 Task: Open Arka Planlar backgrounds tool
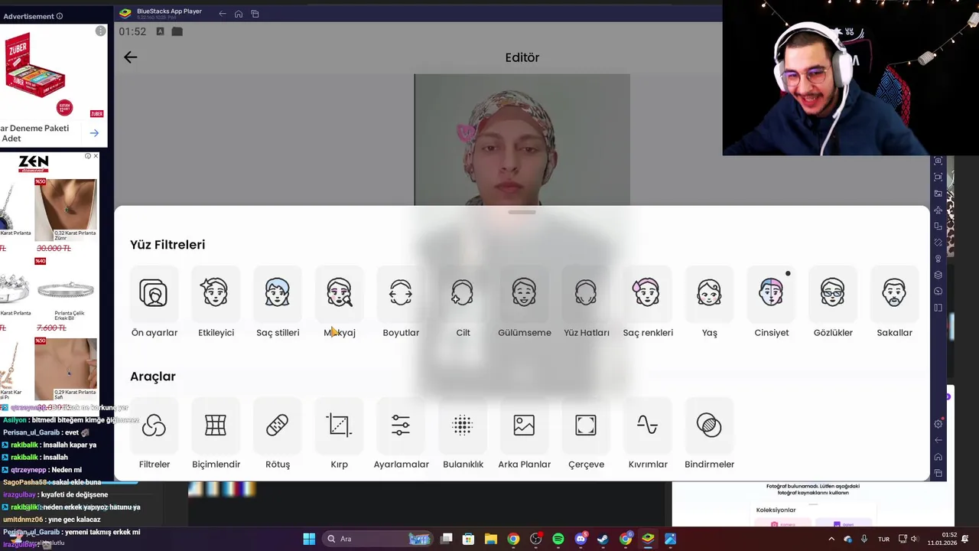tap(525, 433)
